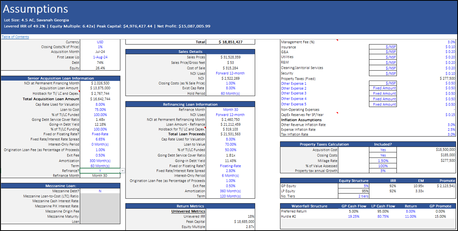Click the Senior Acquisition Loan Information header

(61, 78)
